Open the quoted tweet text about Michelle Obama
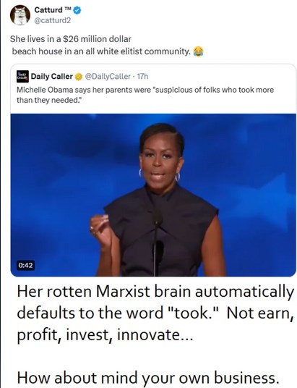The width and height of the screenshot is (297, 388). point(145,95)
